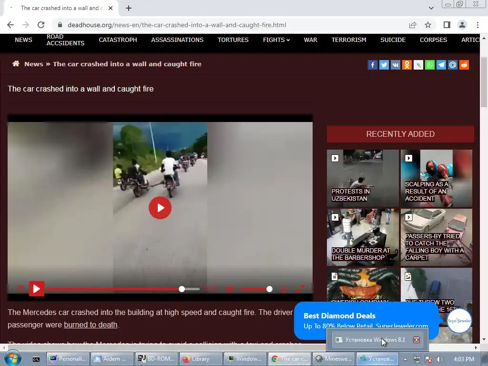
Task: Bookmark this page with star icon
Action: click(428, 25)
